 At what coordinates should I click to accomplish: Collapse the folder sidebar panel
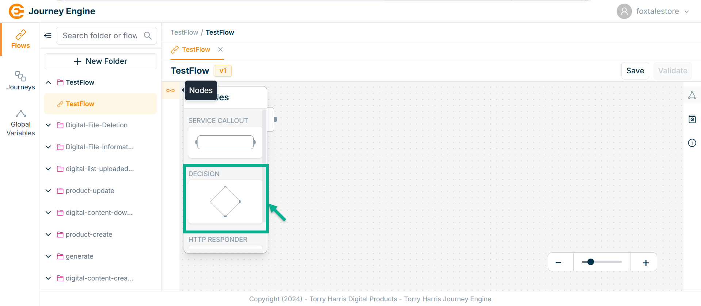(x=48, y=36)
